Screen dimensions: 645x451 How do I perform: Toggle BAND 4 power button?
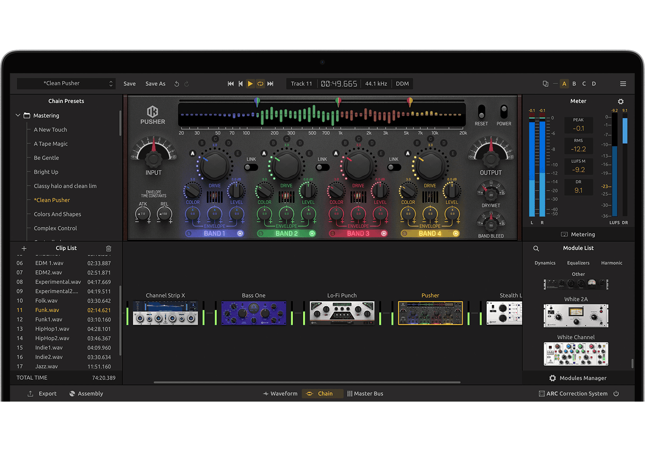coord(456,233)
